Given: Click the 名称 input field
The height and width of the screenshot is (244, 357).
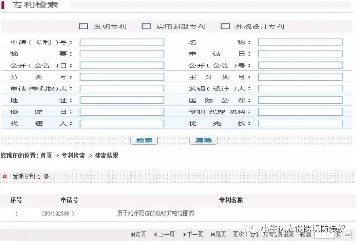Looking at the screenshot, I should [300, 42].
